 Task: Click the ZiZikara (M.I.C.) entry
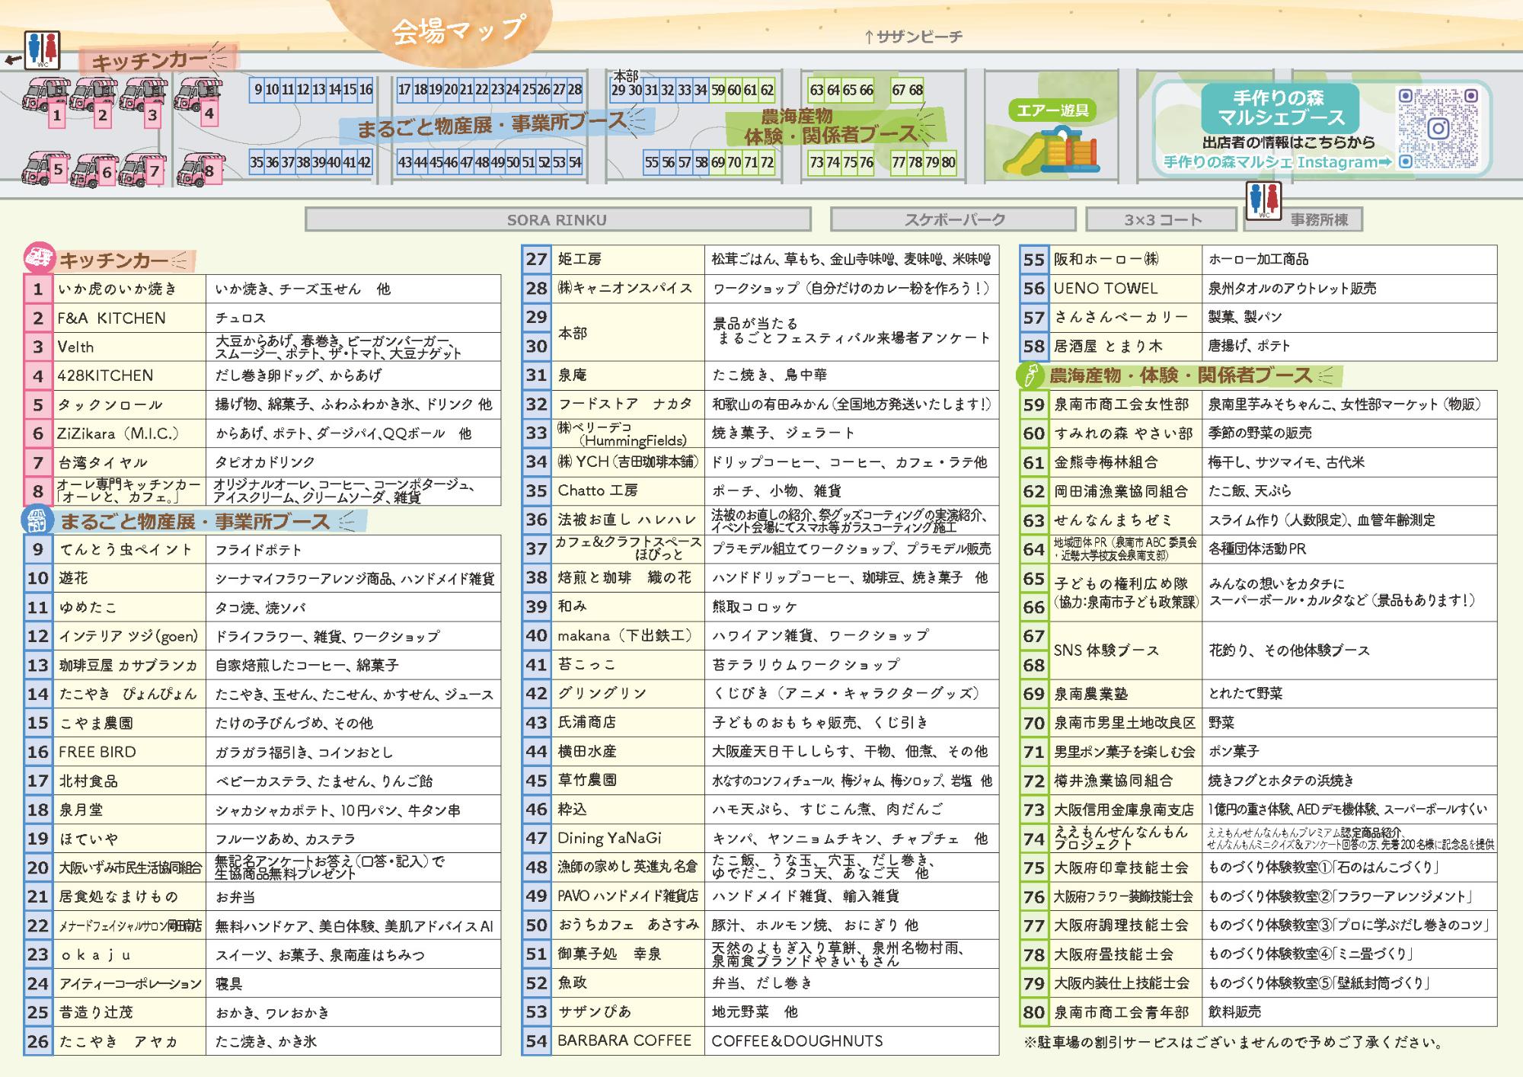tap(118, 433)
